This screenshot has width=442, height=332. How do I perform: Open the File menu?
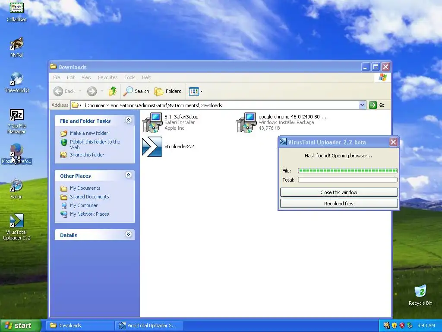[x=57, y=77]
